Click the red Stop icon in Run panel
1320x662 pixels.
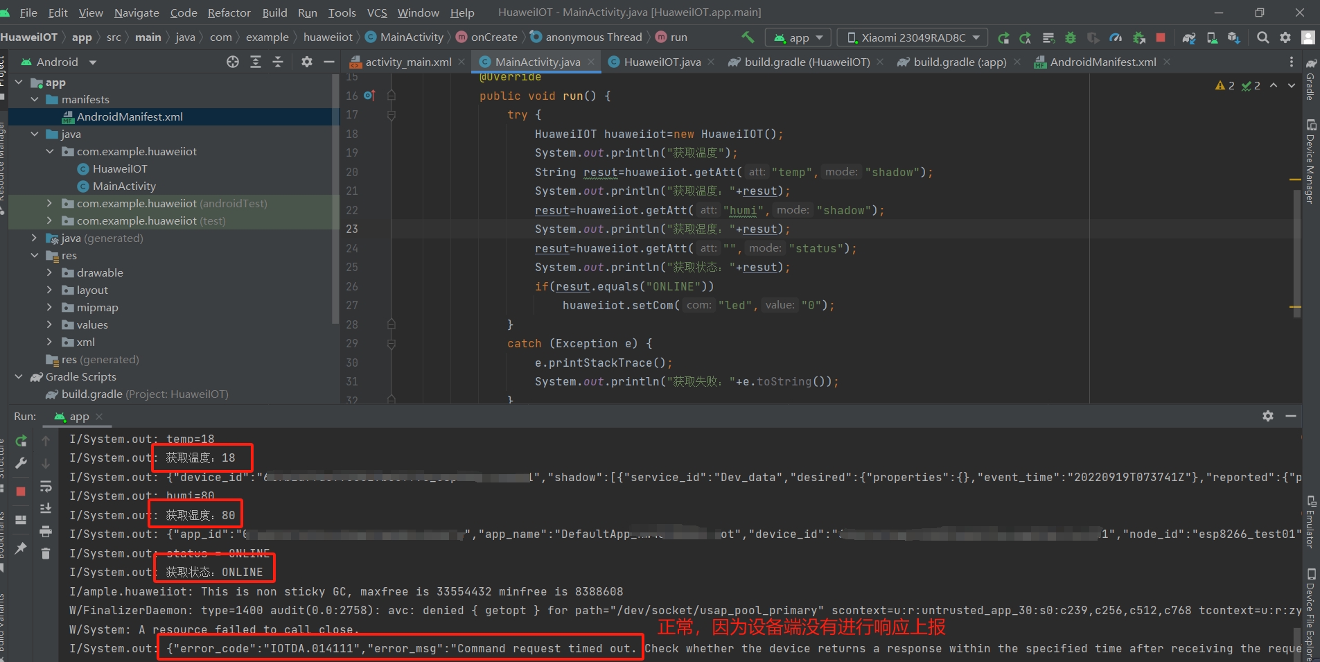click(x=21, y=491)
